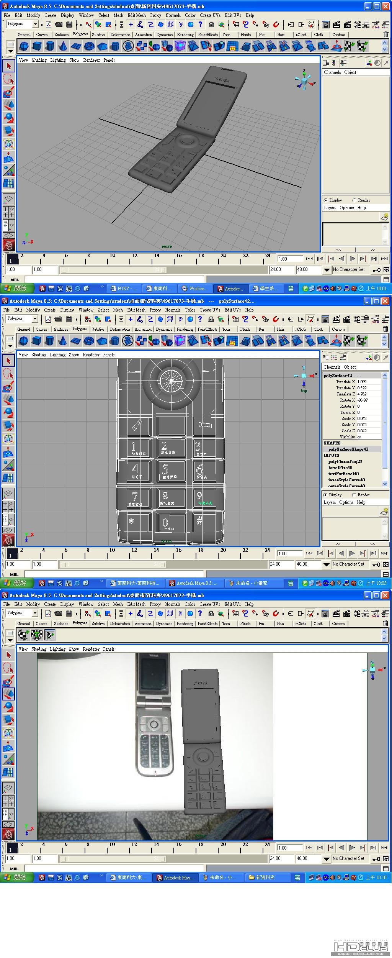Expand the character set arrow in the phone photo window

pos(326,859)
